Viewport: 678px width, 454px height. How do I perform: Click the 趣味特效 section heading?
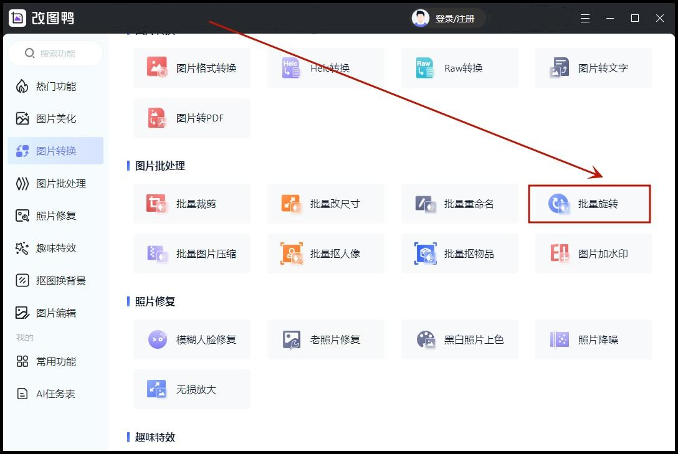(155, 437)
